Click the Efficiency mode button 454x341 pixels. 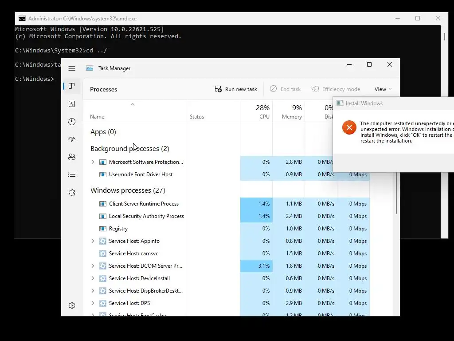tap(336, 89)
